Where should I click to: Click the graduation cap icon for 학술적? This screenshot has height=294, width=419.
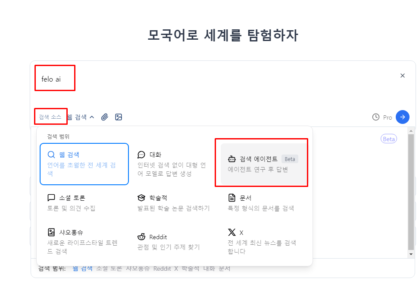pyautogui.click(x=141, y=198)
